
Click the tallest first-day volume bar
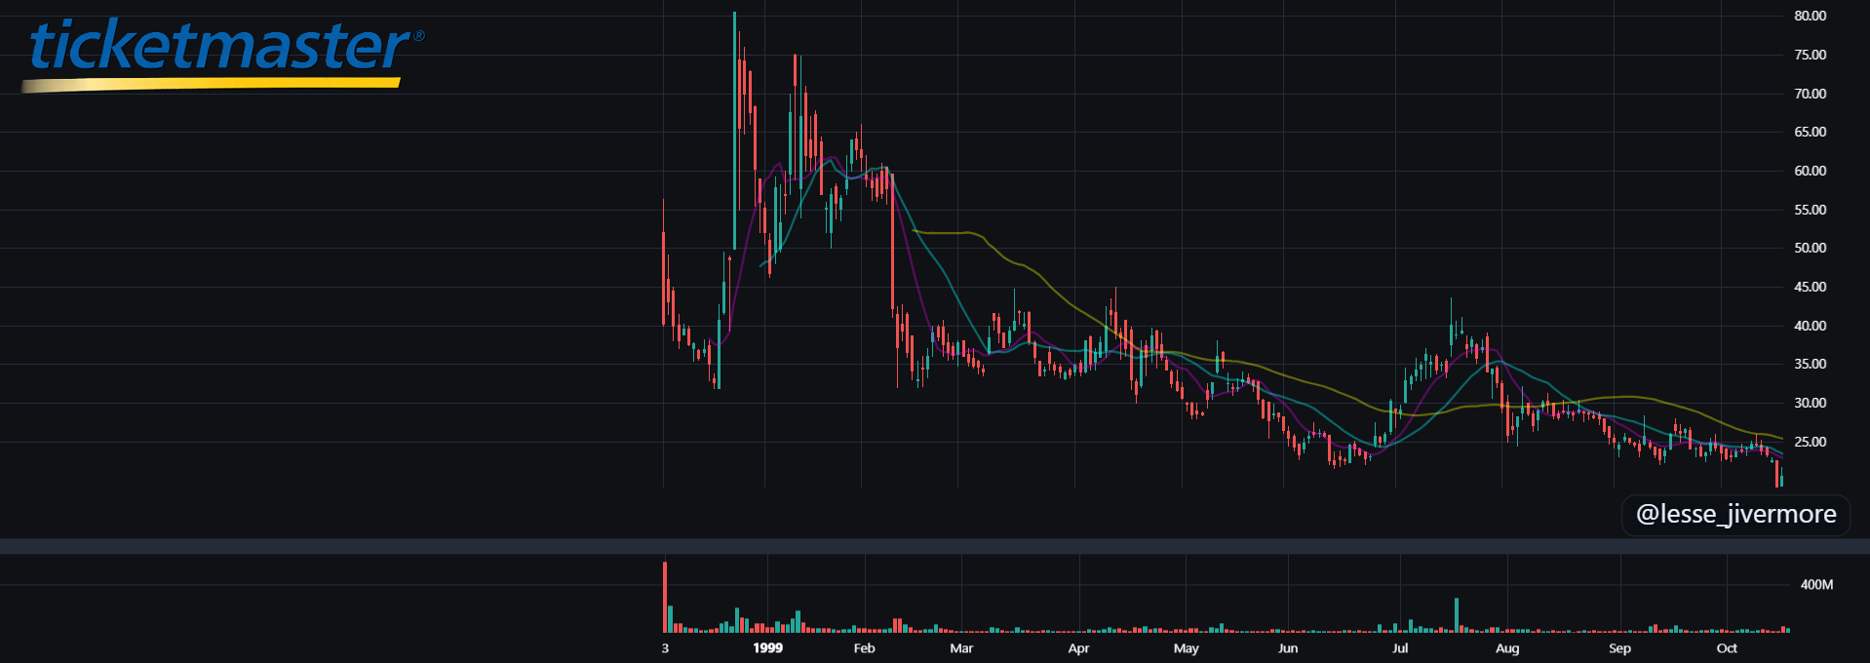point(665,598)
